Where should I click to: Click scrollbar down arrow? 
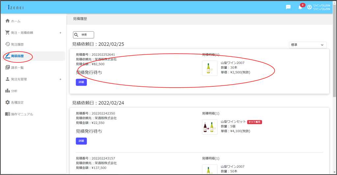tap(335, 172)
